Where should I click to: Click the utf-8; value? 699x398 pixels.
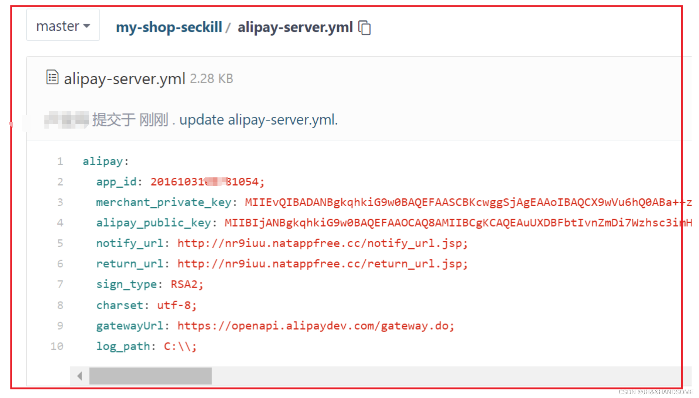[x=177, y=306]
